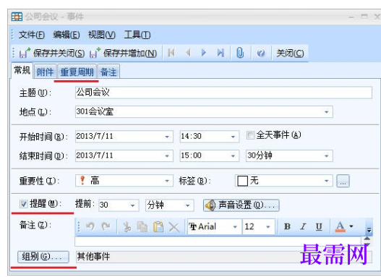381x277 pixels.
Task: Click the label ellipsis (...) button
Action: (x=343, y=181)
